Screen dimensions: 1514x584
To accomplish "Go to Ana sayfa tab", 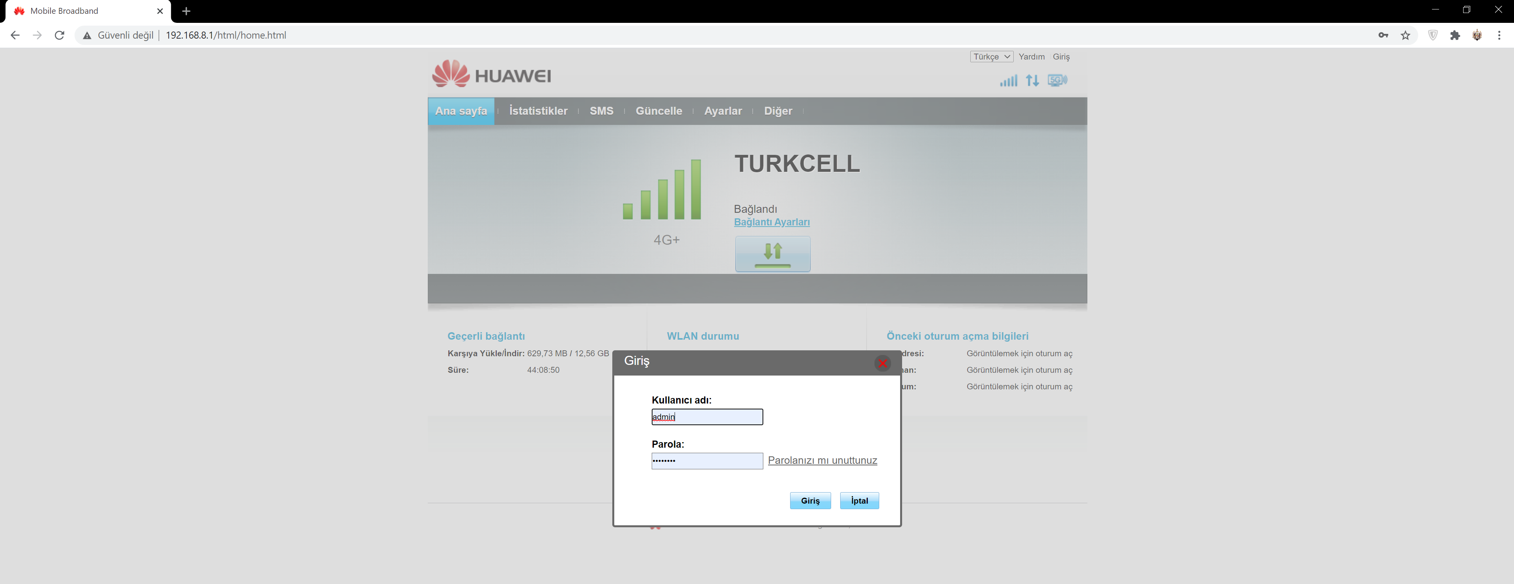I will pyautogui.click(x=461, y=111).
